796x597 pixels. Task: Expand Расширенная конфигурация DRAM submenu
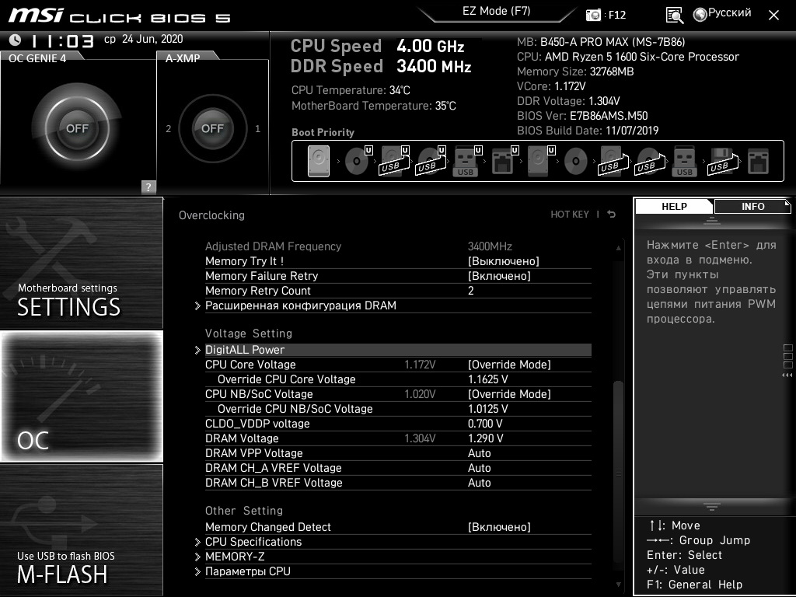pos(301,305)
